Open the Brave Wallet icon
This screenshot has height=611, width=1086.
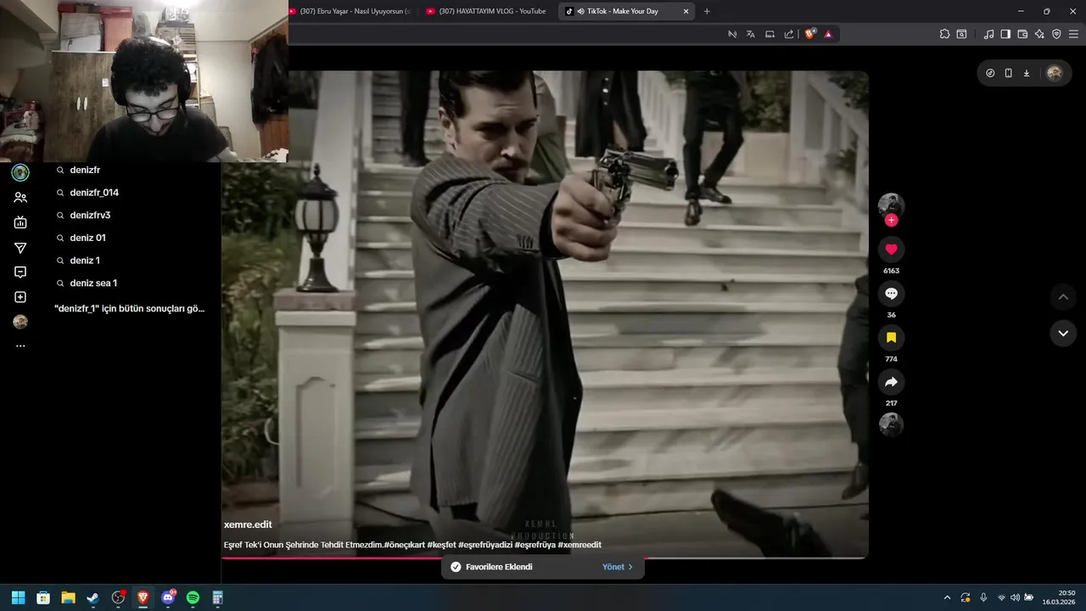point(1022,34)
